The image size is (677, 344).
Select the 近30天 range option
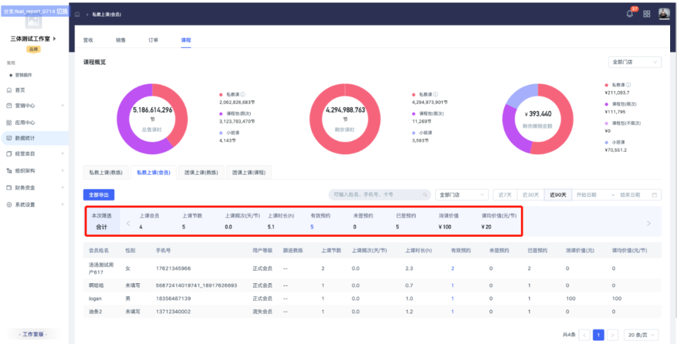click(531, 195)
